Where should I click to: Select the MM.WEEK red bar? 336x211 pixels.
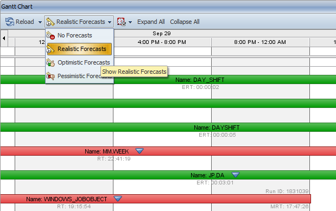tap(168, 151)
